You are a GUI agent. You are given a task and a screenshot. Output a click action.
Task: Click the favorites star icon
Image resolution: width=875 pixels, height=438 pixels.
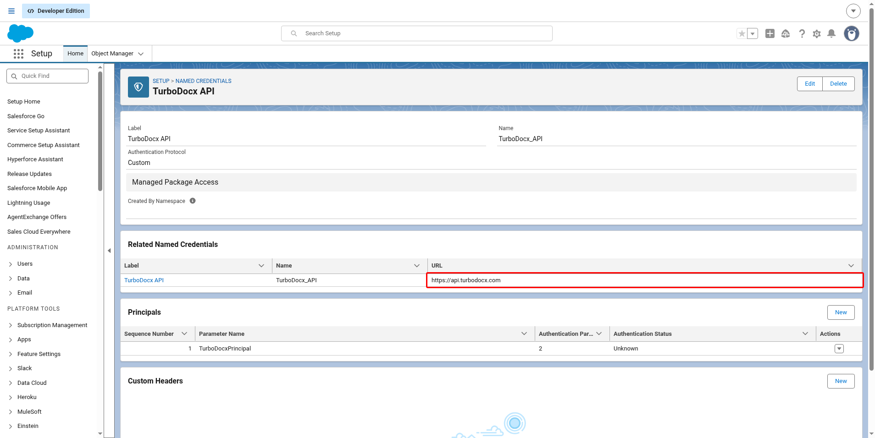pos(742,33)
